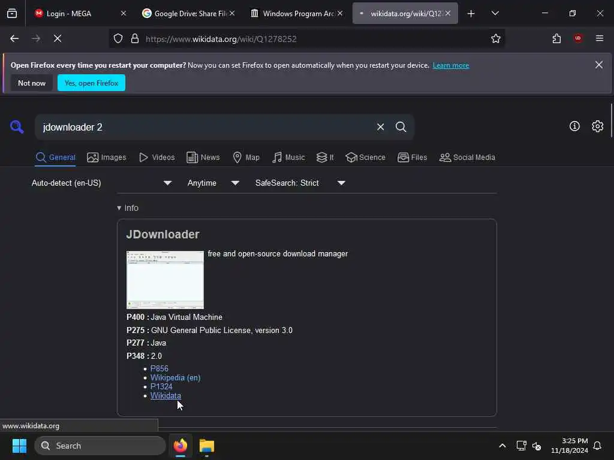Close the Windows Program Archive tab
Screen dimensions: 614x460
pos(340,14)
